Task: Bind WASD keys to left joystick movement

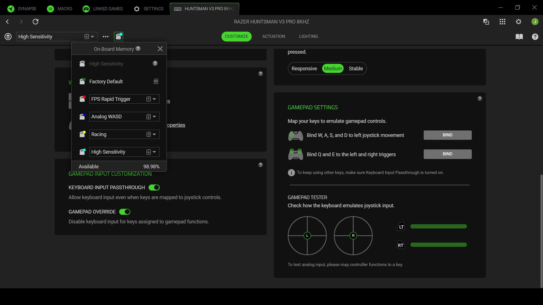Action: 447,135
